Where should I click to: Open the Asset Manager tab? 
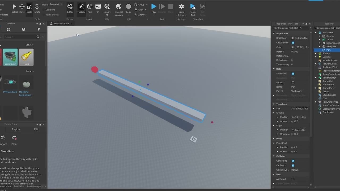[x=34, y=186]
